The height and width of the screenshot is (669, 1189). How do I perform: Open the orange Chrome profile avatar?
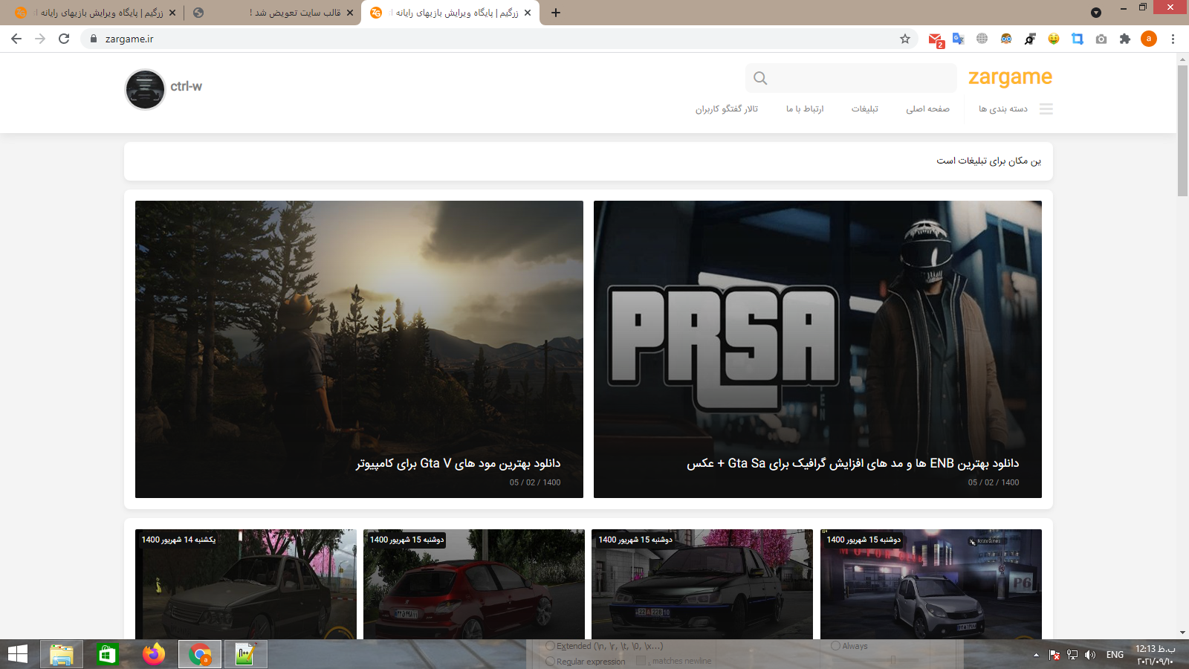coord(1149,39)
